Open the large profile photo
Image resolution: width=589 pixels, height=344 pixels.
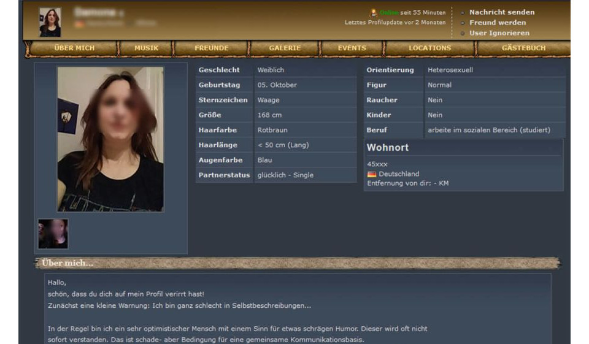click(x=110, y=139)
